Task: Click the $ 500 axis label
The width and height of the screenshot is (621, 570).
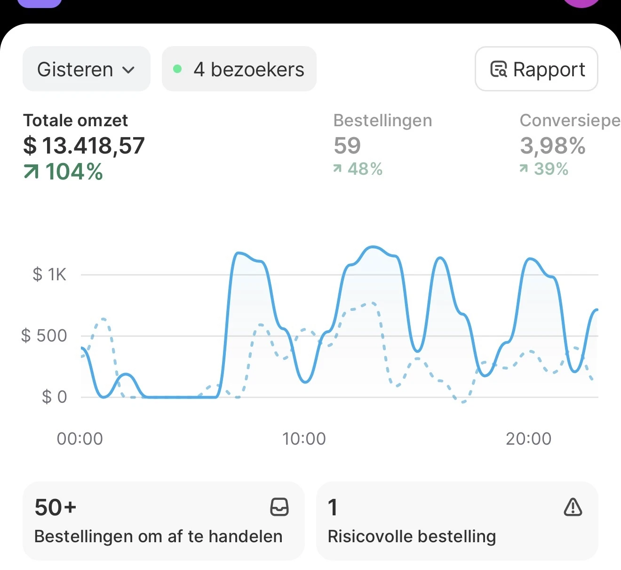Action: [44, 336]
